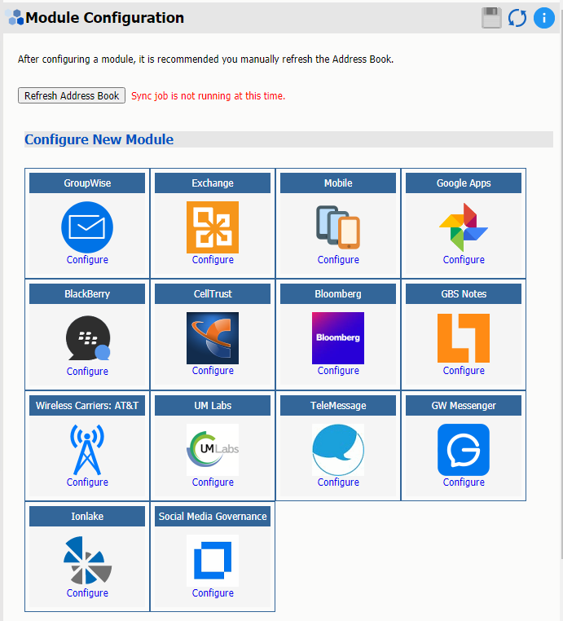Click the UM Labs module header
The height and width of the screenshot is (621, 563).
[213, 406]
